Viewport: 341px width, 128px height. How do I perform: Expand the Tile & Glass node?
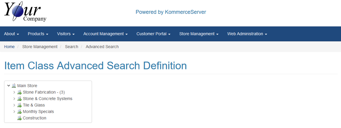(x=14, y=105)
